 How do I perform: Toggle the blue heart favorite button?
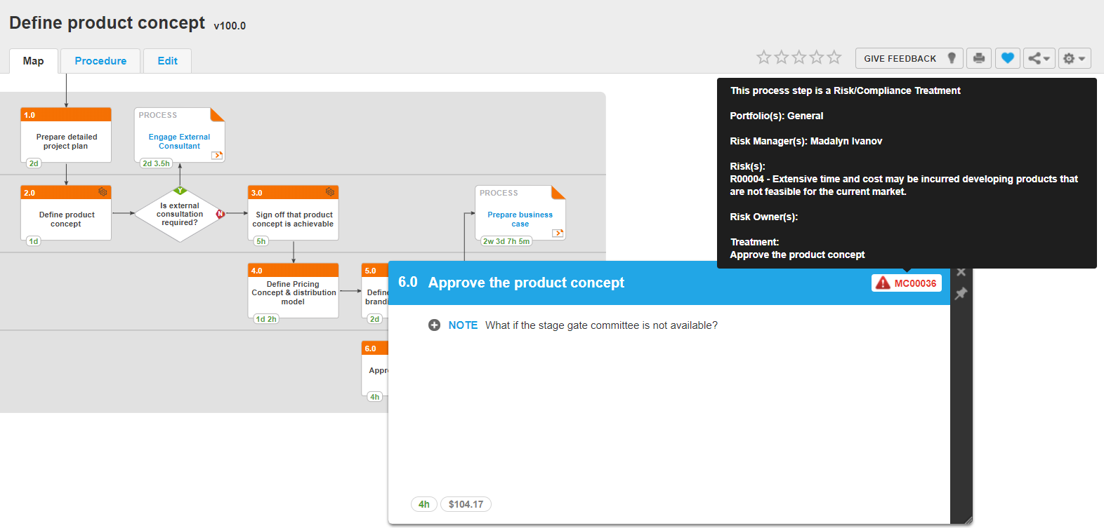1007,58
